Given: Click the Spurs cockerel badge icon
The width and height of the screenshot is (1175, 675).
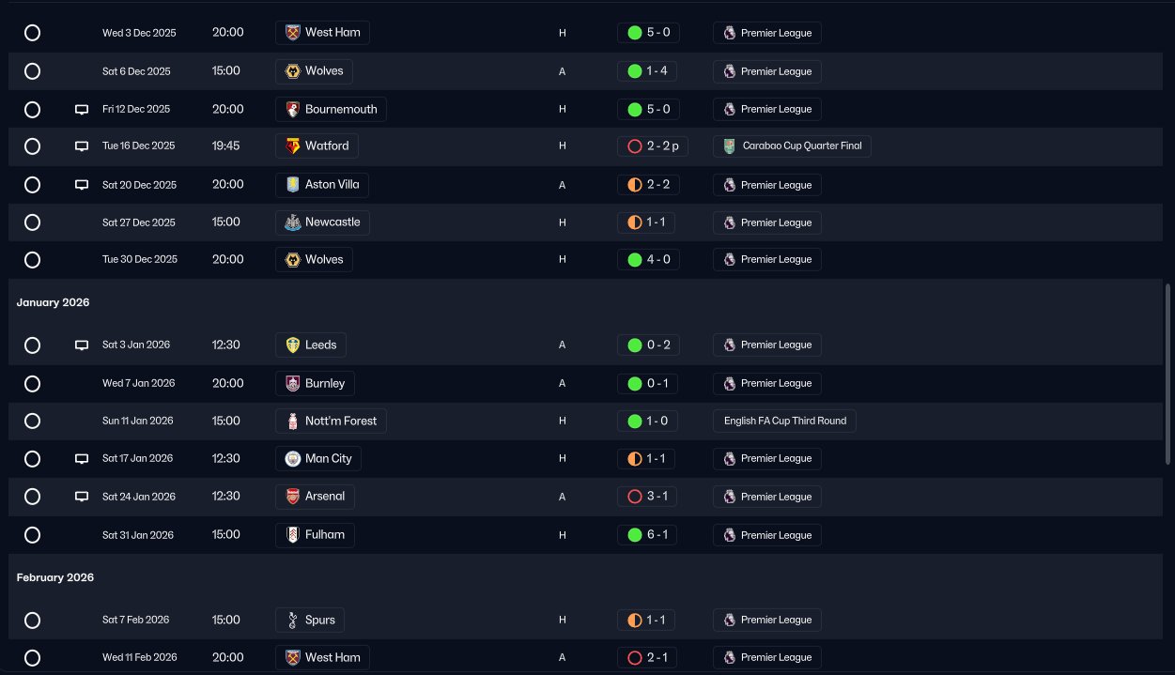Looking at the screenshot, I should point(293,621).
